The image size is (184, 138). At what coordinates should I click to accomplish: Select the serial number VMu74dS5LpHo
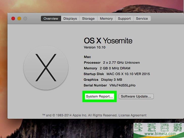coord(122,85)
